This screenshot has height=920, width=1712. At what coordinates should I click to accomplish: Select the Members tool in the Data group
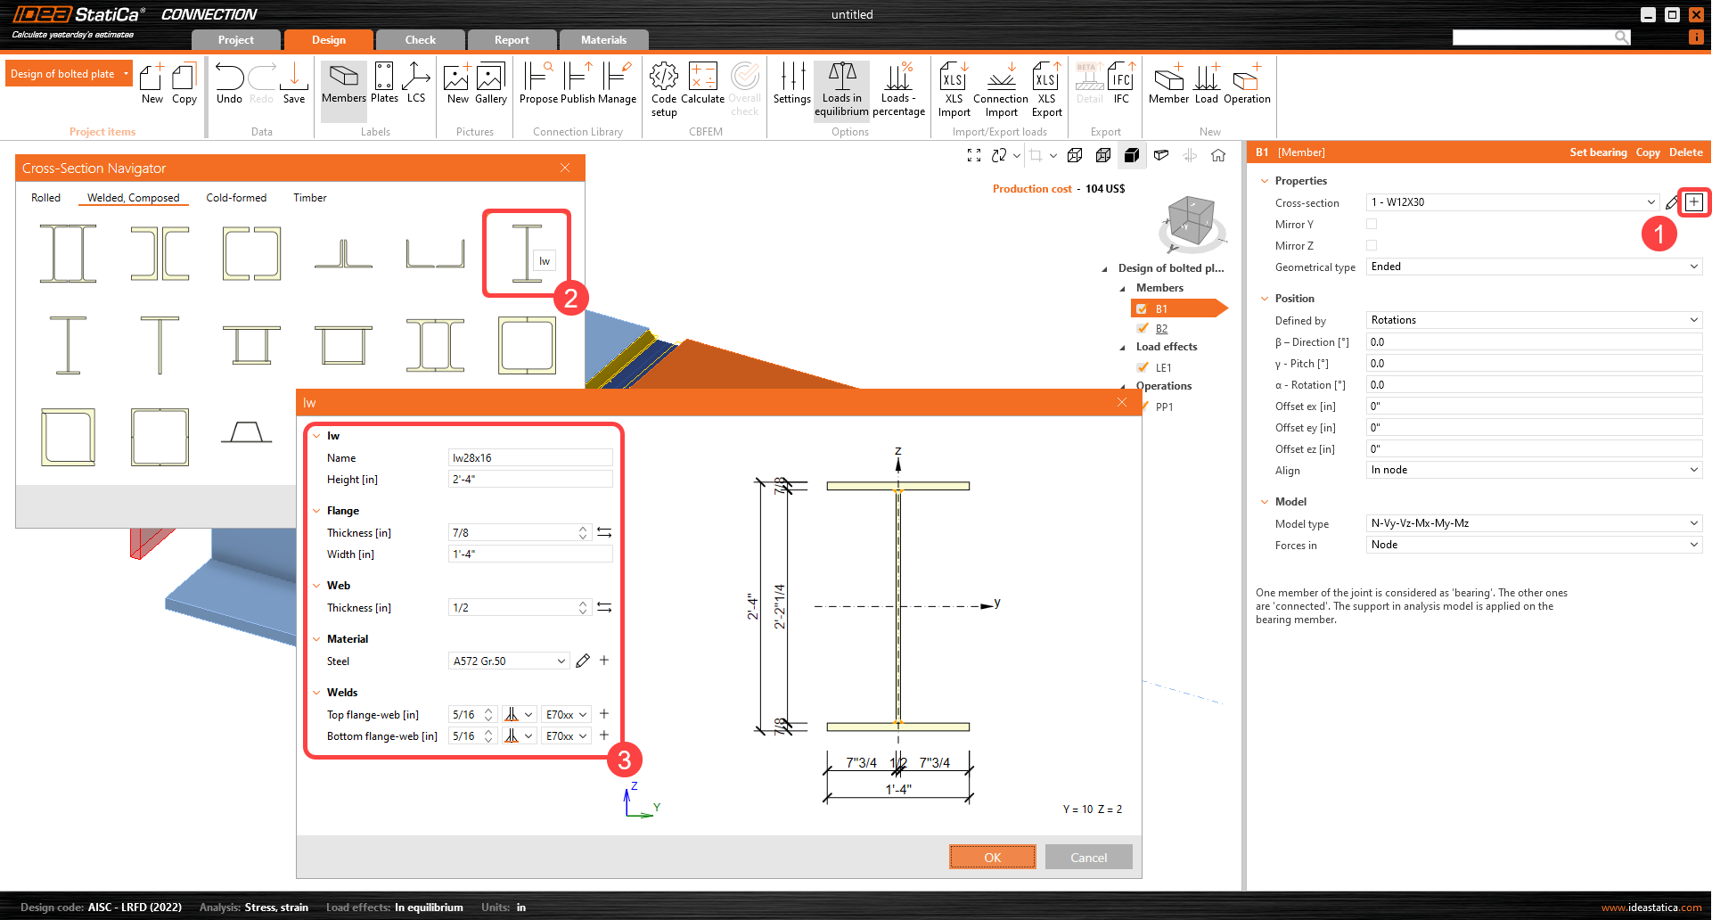343,85
